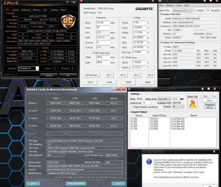
Task: Click the Validate button in CPU-Z
Action: tap(49, 75)
